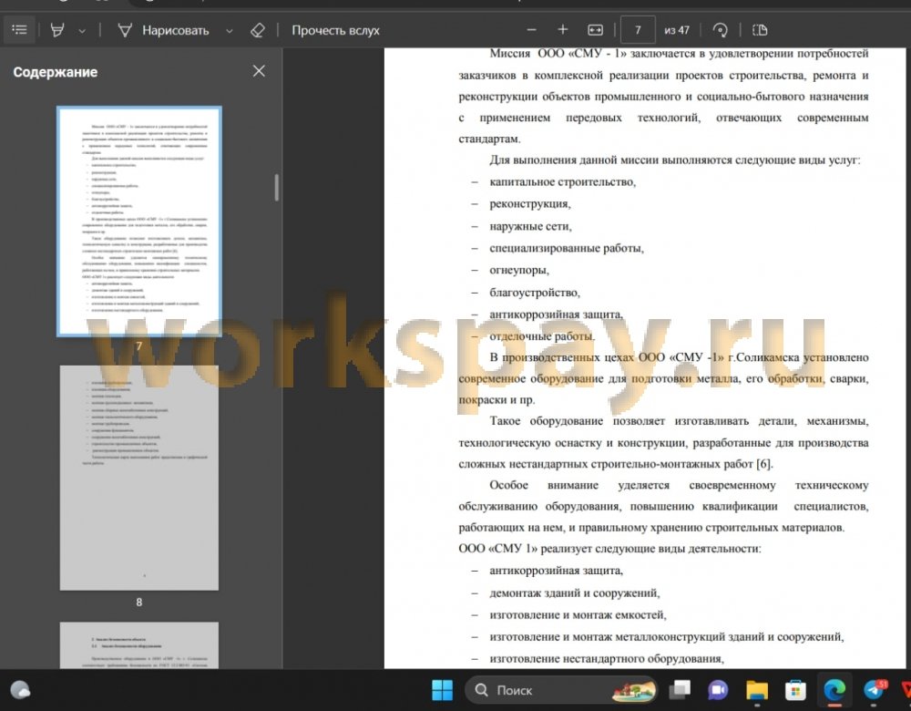
Task: Pick the eraser tool
Action: tap(258, 30)
